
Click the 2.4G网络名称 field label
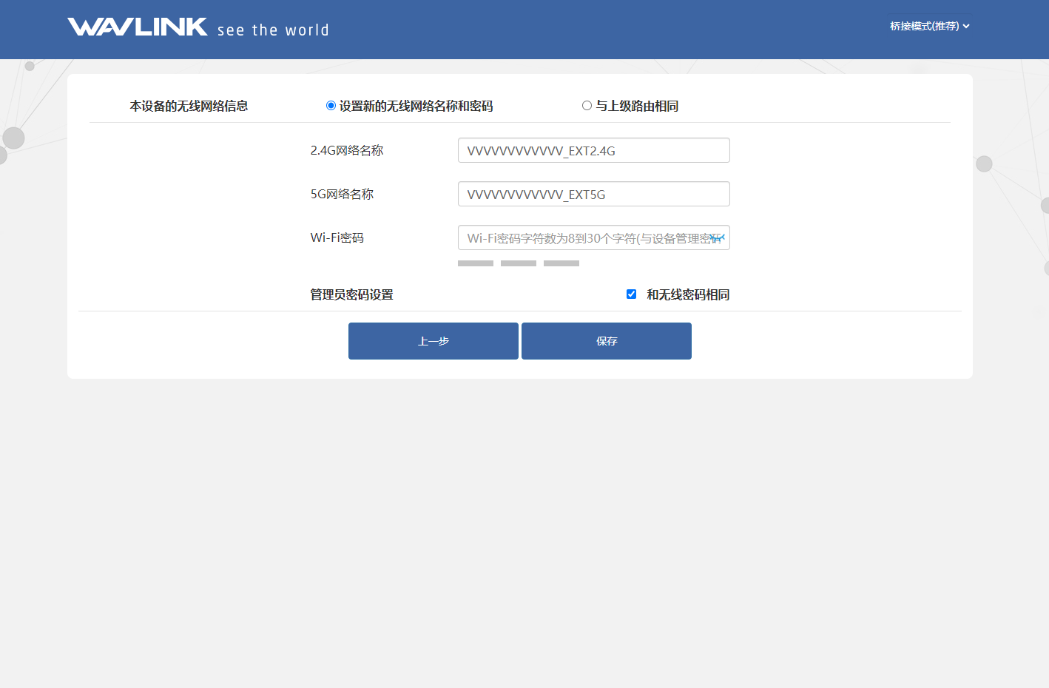point(346,150)
